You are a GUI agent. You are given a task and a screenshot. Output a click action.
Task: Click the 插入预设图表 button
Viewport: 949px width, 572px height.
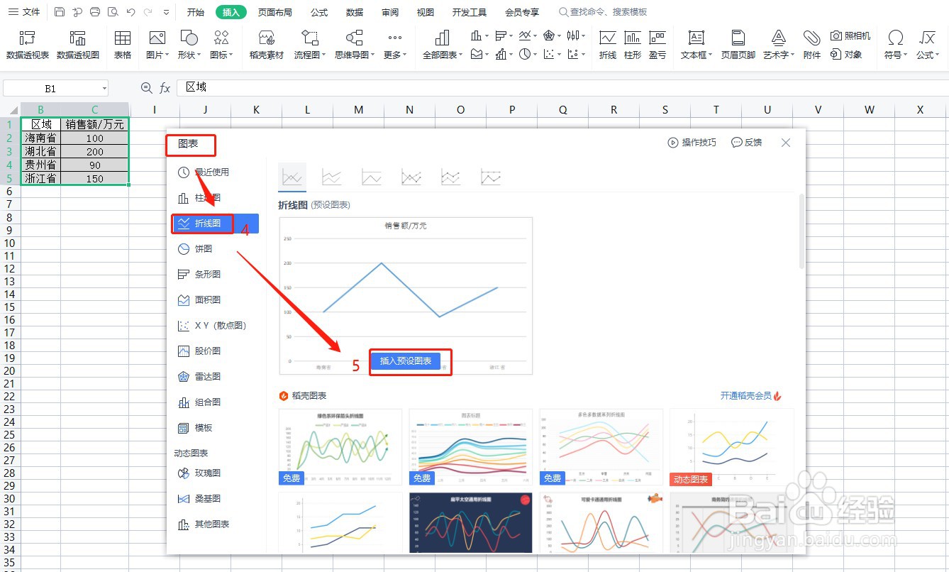(x=406, y=361)
